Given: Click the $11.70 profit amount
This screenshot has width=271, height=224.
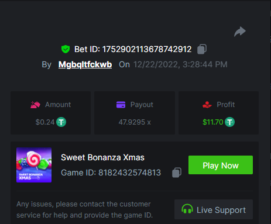Looking at the screenshot, I should [x=213, y=122].
